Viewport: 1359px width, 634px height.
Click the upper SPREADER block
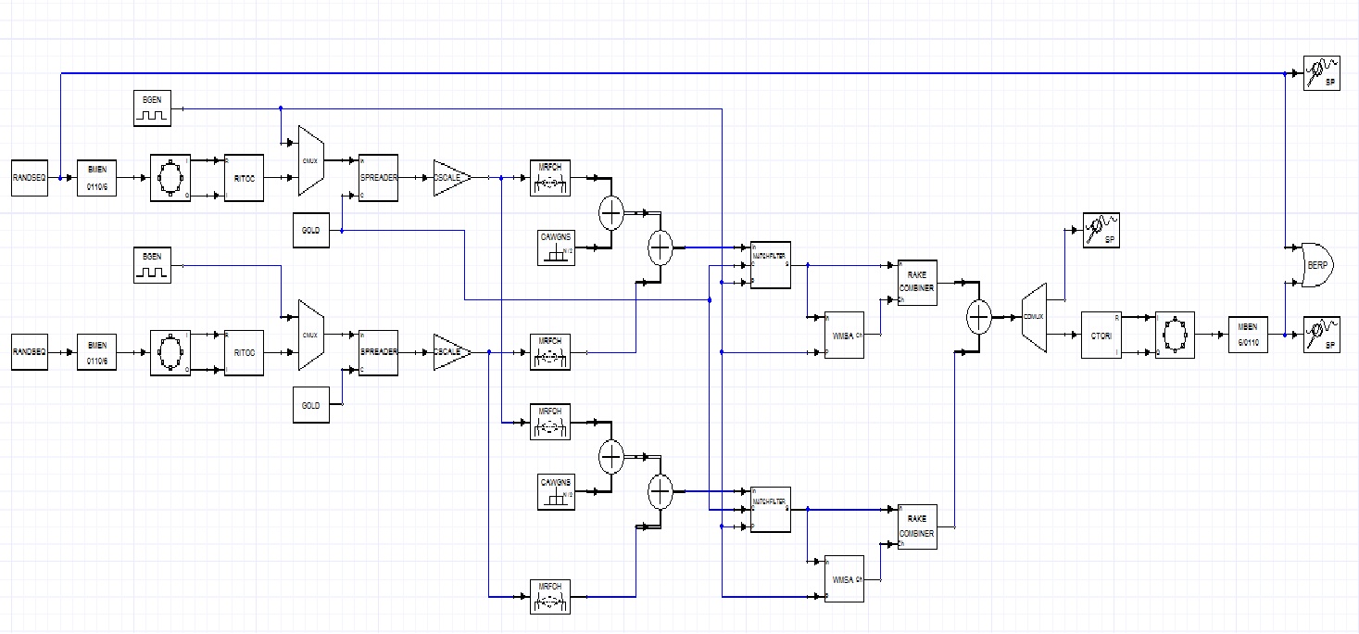pos(378,177)
